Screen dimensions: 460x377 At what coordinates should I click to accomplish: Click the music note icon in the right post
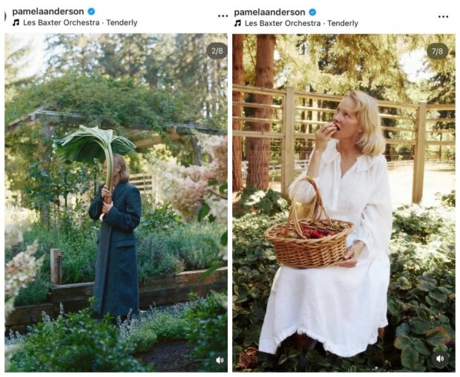tap(237, 23)
